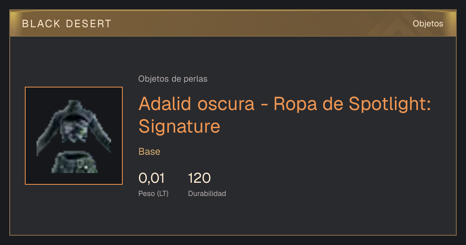466x245 pixels.
Task: Click the word Spotlight in the title
Action: [x=389, y=104]
